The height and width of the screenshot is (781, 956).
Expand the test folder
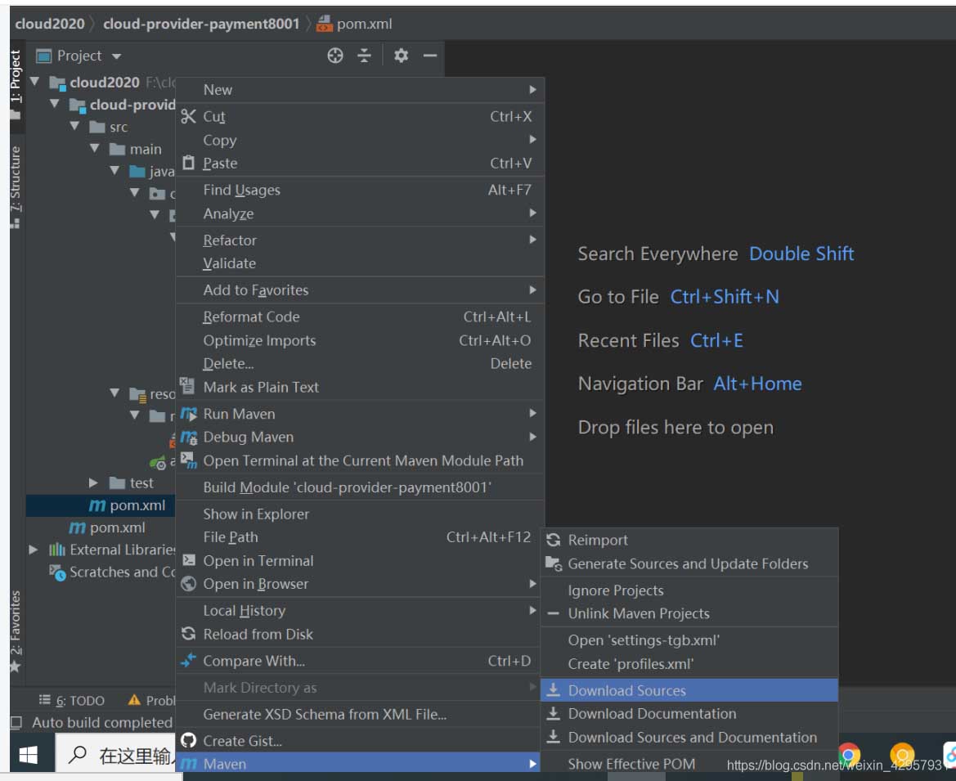click(93, 483)
